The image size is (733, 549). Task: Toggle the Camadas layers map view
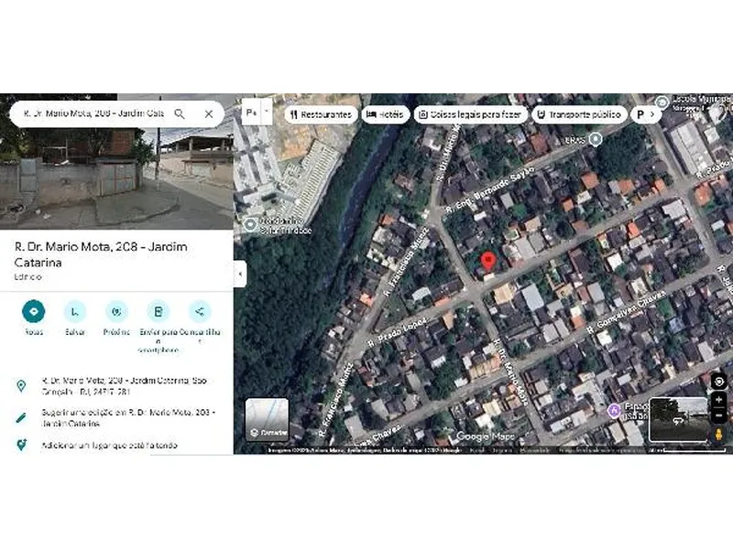tap(267, 420)
